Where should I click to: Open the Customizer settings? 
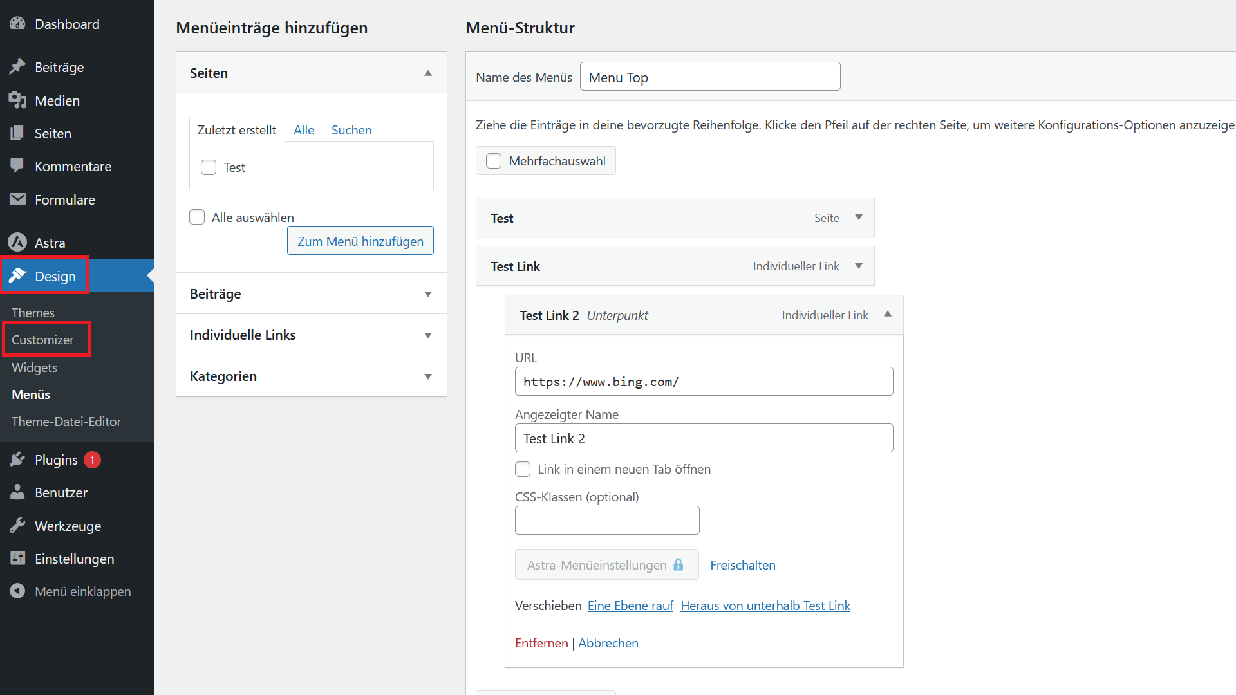coord(45,339)
